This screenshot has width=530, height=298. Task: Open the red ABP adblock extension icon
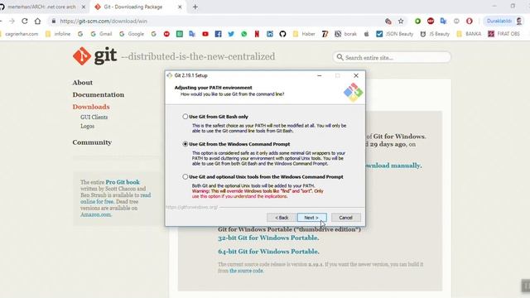coord(431,21)
